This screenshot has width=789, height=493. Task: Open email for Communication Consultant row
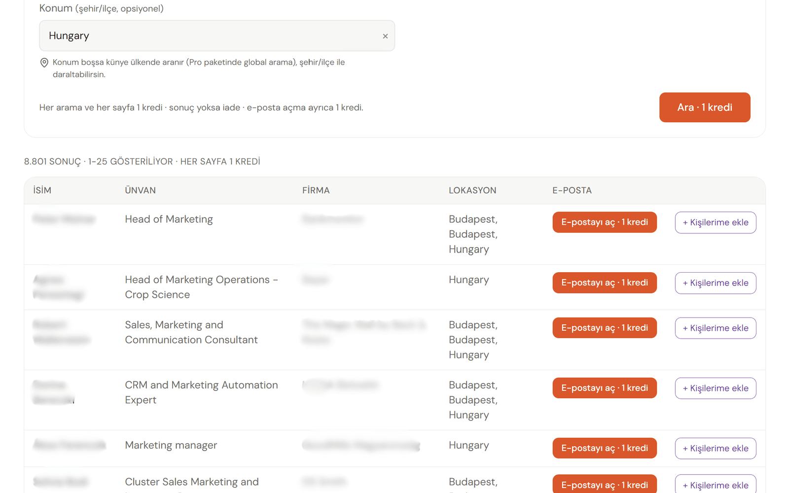pyautogui.click(x=605, y=328)
